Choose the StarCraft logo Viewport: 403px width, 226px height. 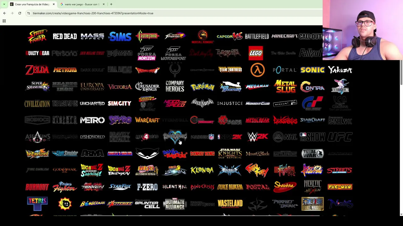click(x=312, y=120)
